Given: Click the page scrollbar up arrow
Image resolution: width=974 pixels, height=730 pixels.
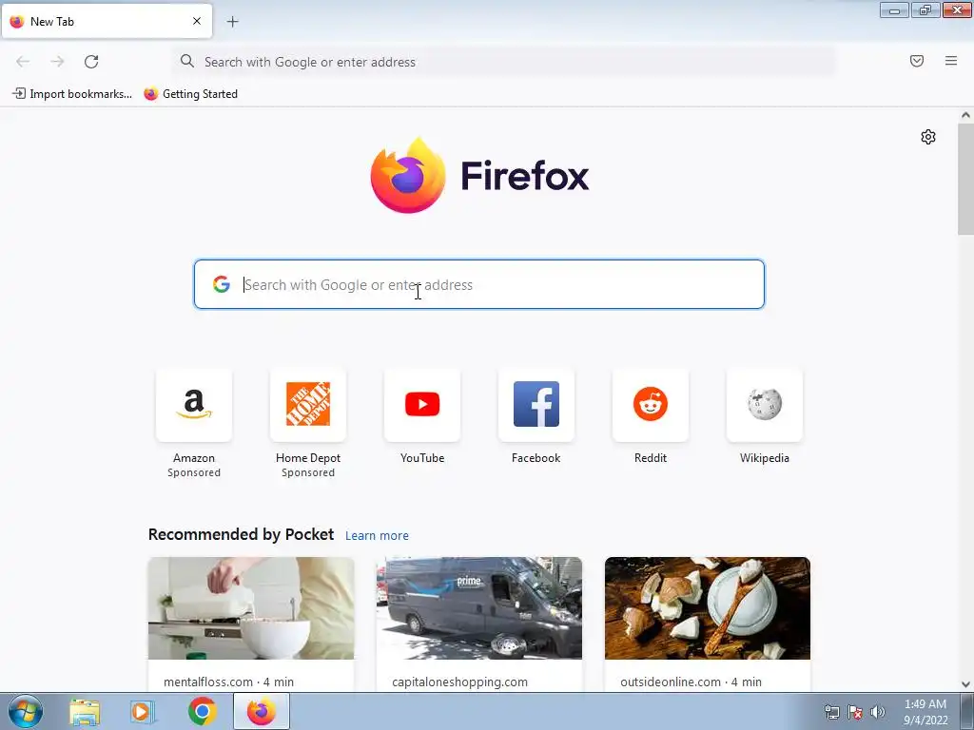Looking at the screenshot, I should pyautogui.click(x=965, y=115).
